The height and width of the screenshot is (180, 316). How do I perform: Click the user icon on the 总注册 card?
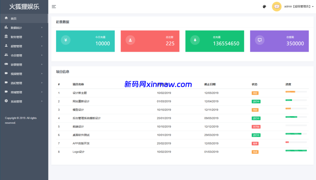click(131, 40)
